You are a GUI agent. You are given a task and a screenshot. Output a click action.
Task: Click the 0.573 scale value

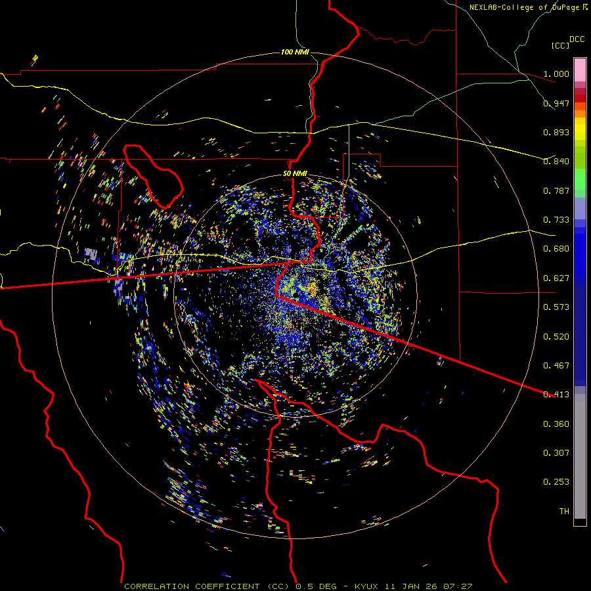[556, 307]
